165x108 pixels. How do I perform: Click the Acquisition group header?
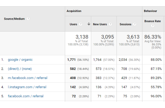pos(74,11)
